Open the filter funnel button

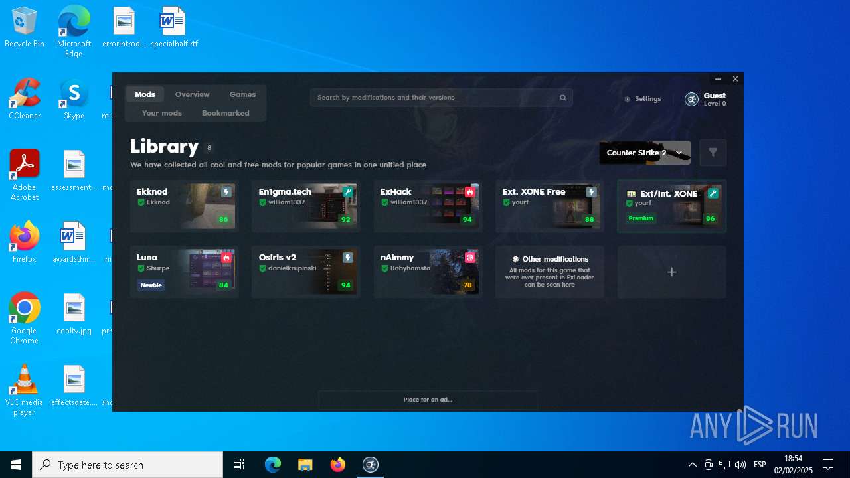click(x=713, y=153)
